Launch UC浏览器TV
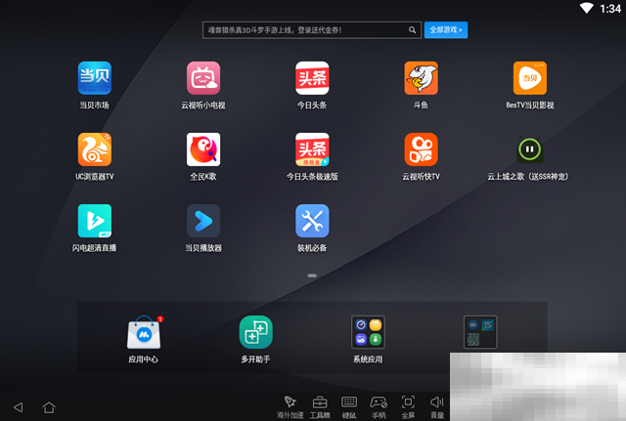 pos(95,149)
